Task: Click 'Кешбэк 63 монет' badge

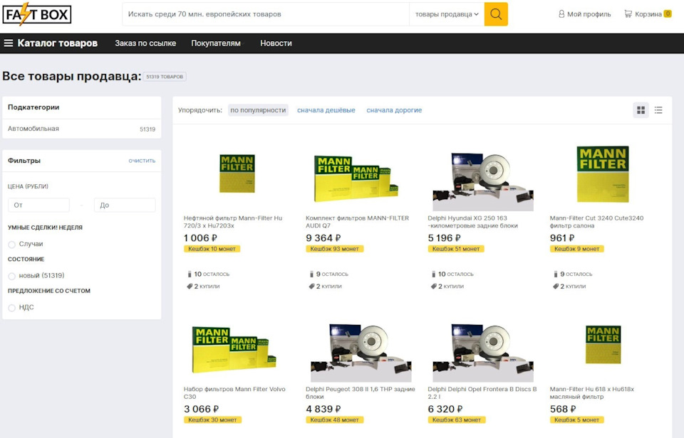Action: point(456,420)
